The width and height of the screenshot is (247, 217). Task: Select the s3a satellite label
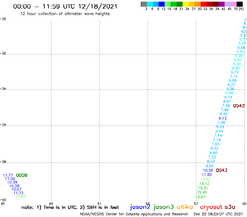coord(230,207)
